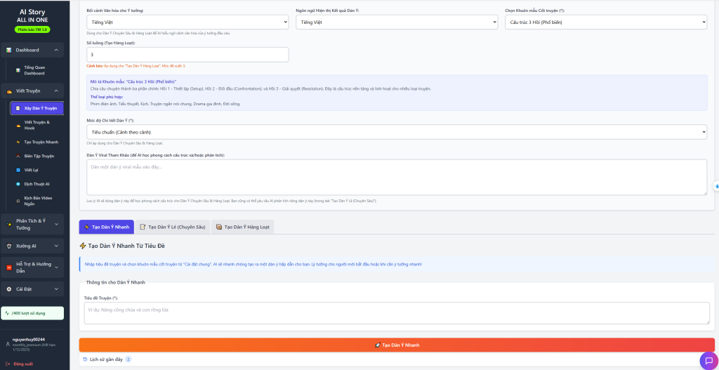Open the purple chat support bubble
This screenshot has width=719, height=370.
click(x=707, y=361)
